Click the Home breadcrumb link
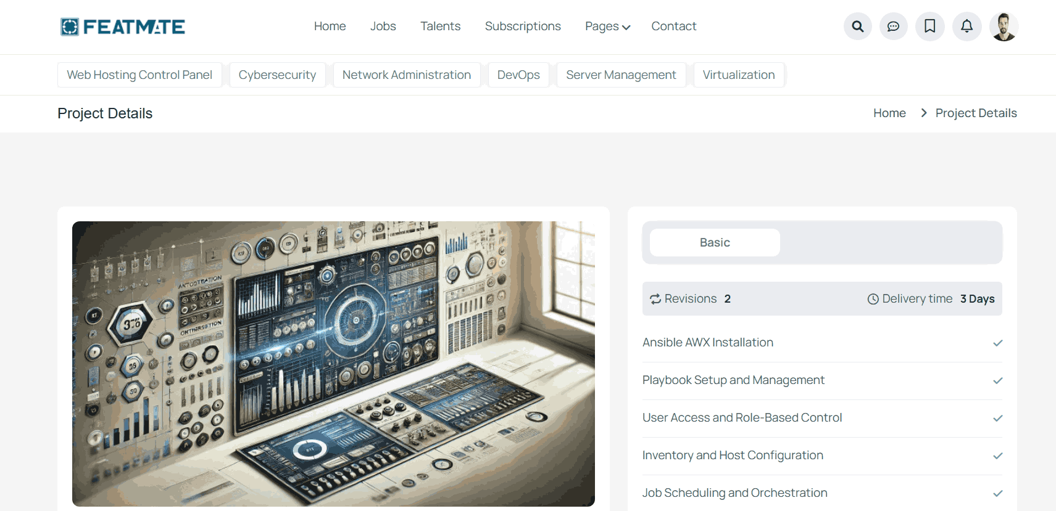Image resolution: width=1056 pixels, height=511 pixels. 889,113
